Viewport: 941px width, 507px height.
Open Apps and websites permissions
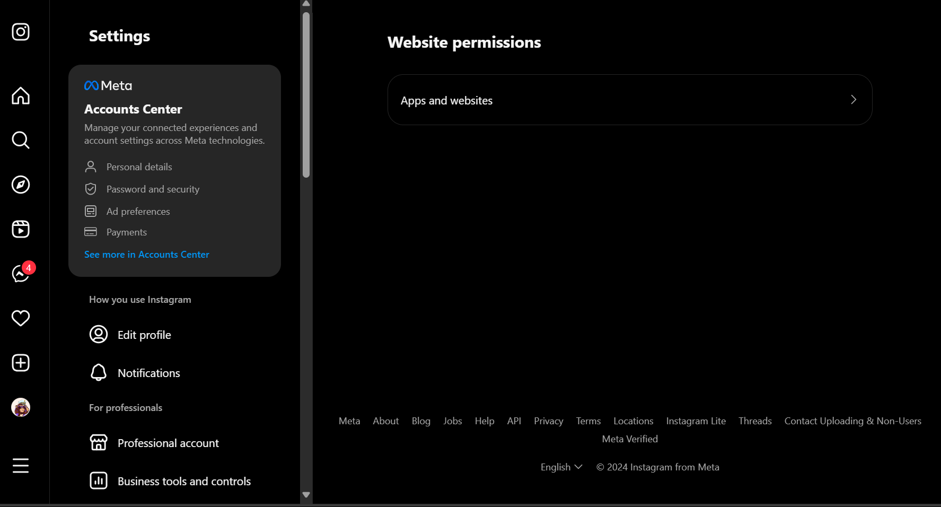[630, 100]
